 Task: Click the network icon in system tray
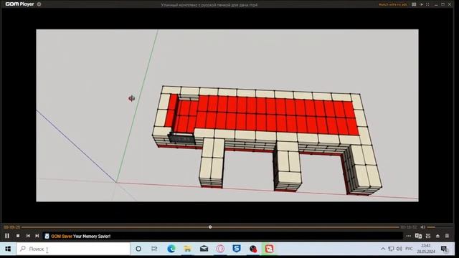(391, 249)
